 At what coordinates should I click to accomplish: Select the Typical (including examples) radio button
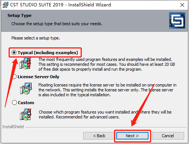tap(14, 52)
